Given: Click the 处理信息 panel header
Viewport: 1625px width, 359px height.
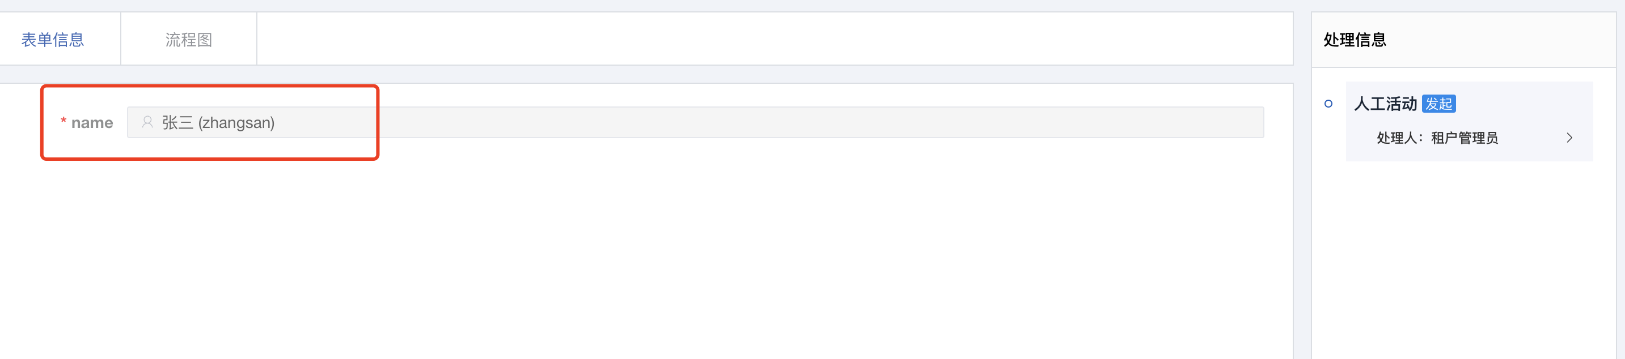Looking at the screenshot, I should (1355, 40).
